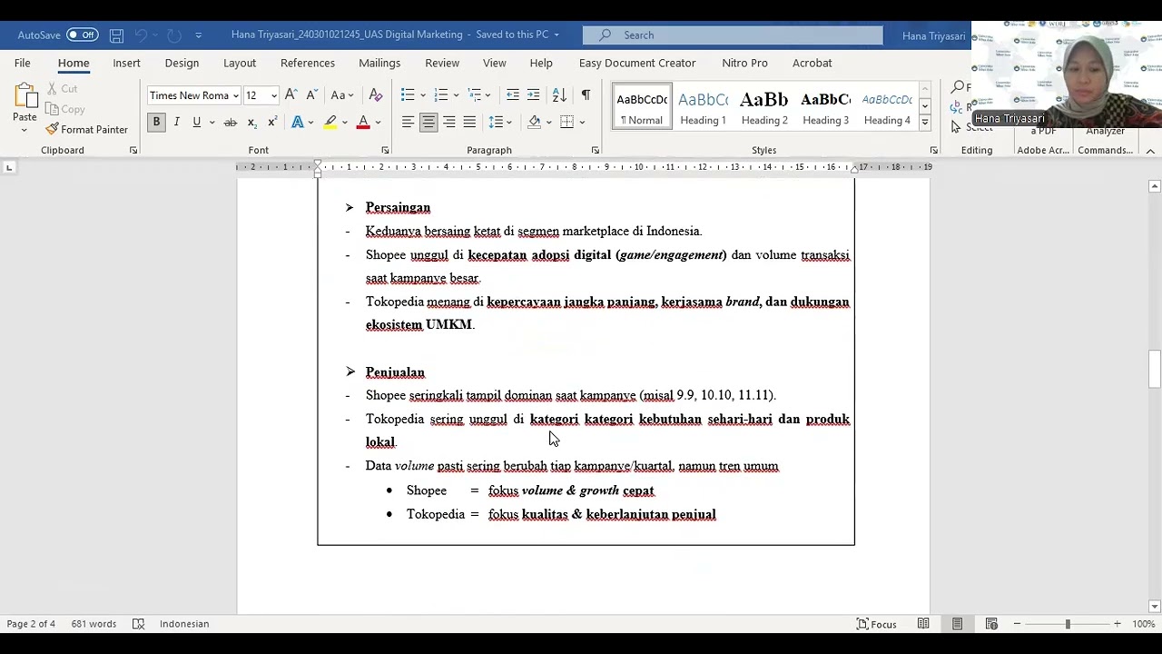Viewport: 1162px width, 654px height.
Task: Increase font size with Grow Font icon
Action: pyautogui.click(x=290, y=94)
